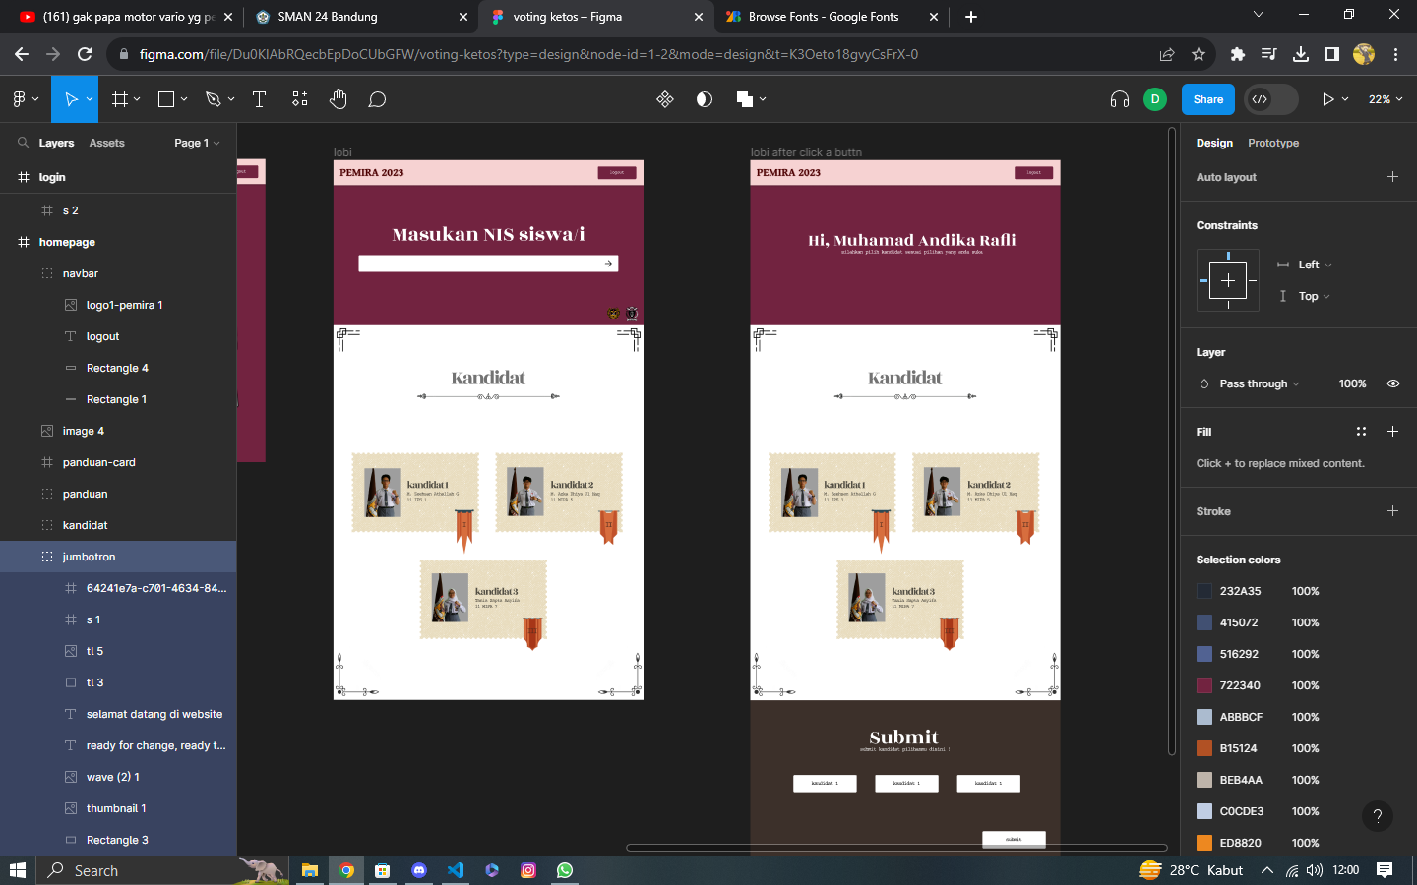Screen dimensions: 1417x885
Task: Open the components icon in toolbar center
Action: point(665,99)
